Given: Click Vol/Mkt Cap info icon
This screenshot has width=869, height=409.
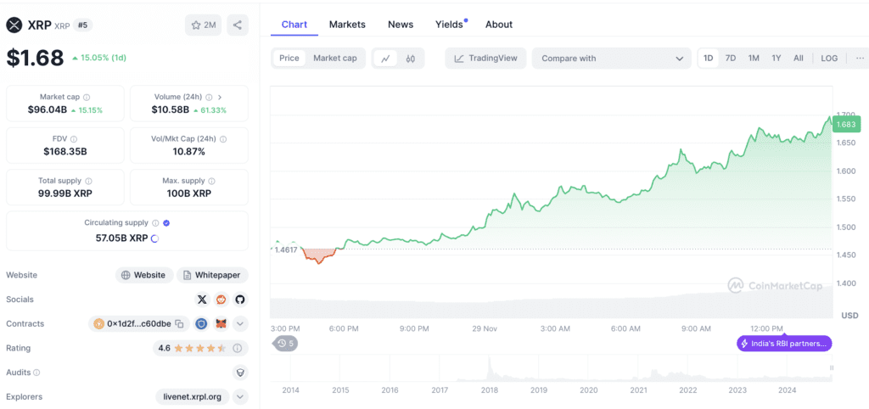Looking at the screenshot, I should [x=223, y=139].
